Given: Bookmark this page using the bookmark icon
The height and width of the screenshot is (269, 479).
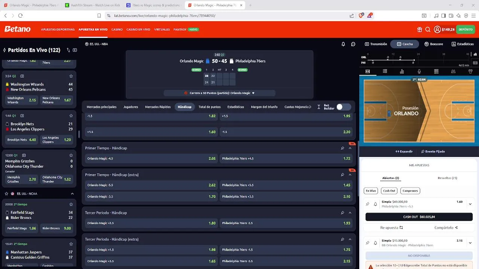Looking at the screenshot, I should click(x=99, y=16).
